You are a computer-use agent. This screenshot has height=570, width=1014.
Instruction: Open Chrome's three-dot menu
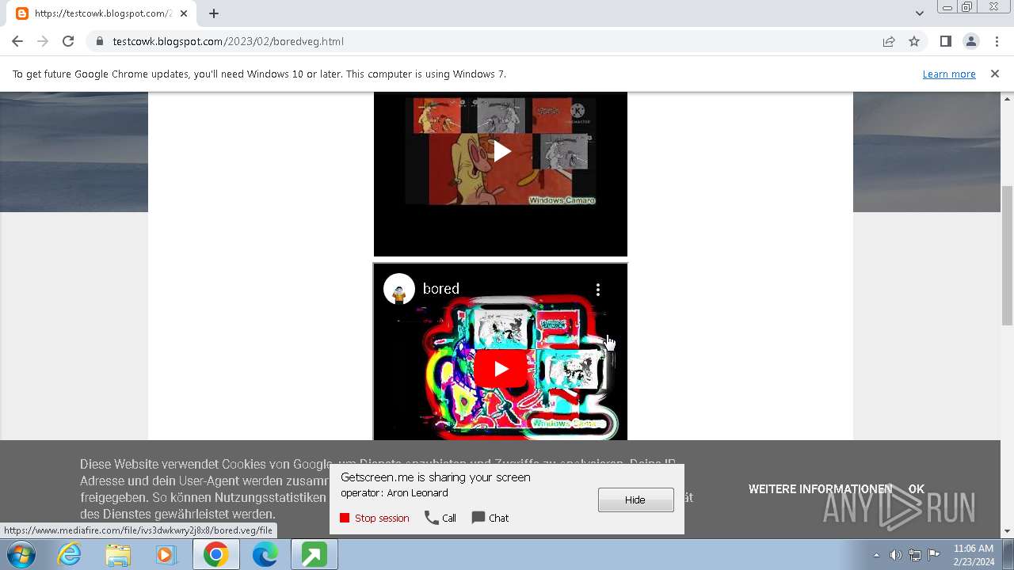(x=996, y=41)
